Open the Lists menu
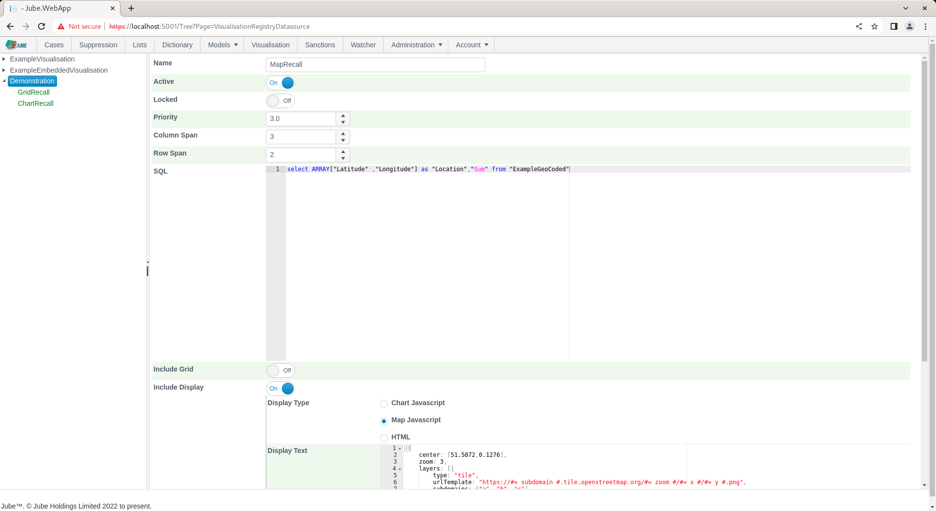Screen dimensions: 936x511 click(139, 45)
